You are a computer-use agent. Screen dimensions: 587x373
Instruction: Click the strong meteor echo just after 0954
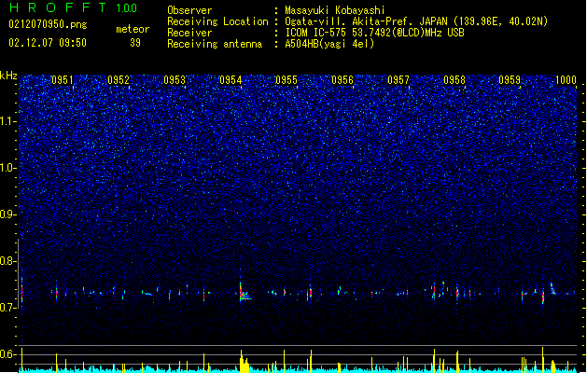point(245,292)
